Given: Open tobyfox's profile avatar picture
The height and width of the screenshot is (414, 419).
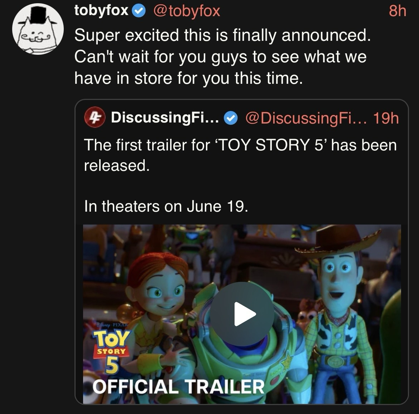Looking at the screenshot, I should point(38,29).
